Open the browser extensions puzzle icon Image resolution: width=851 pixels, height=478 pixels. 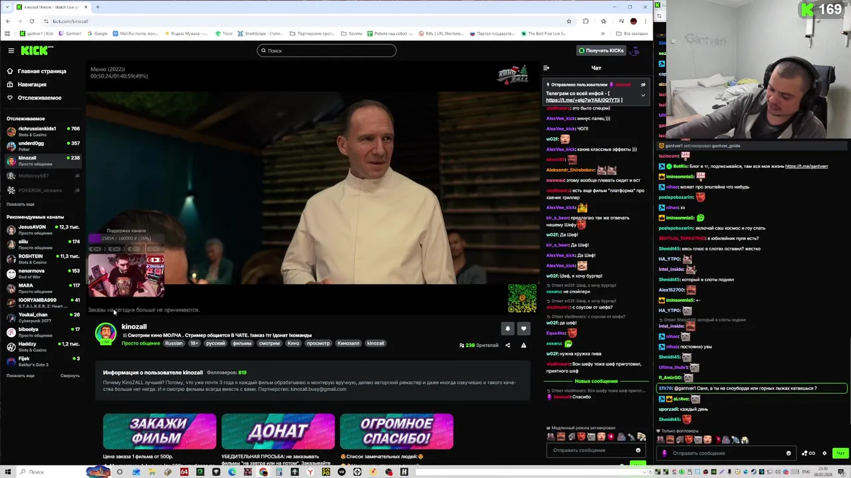(x=585, y=21)
